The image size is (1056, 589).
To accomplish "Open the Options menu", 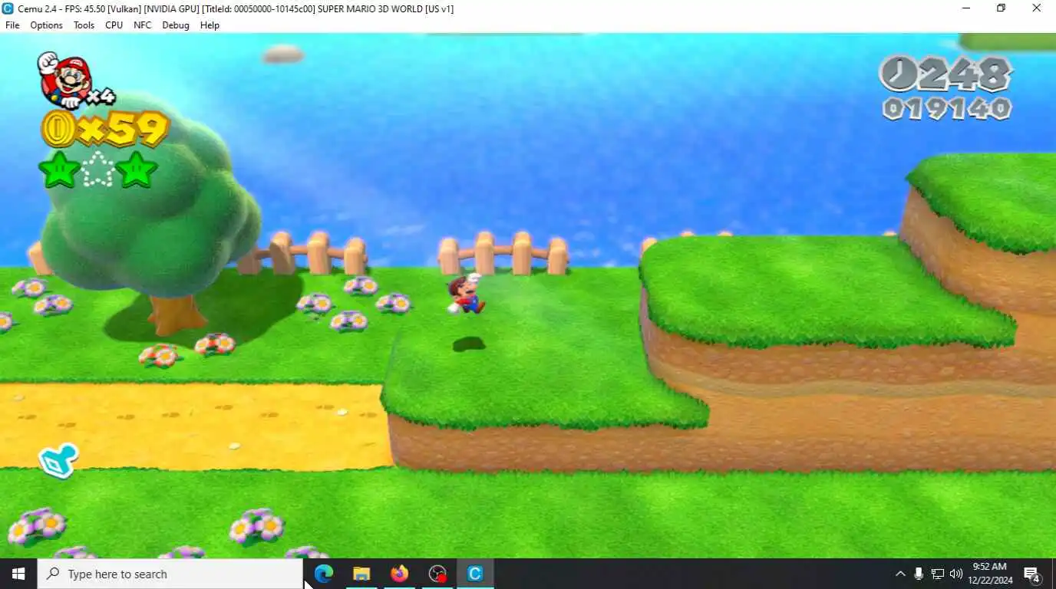I will click(x=46, y=25).
